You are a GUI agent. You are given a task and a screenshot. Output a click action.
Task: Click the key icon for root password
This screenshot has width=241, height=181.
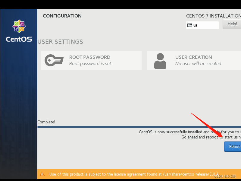point(54,60)
